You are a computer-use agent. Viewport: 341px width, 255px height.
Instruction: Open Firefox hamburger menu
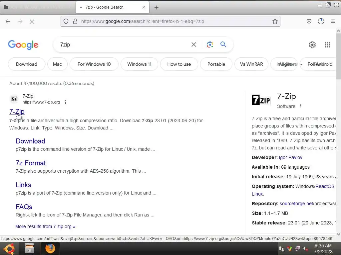(x=333, y=21)
